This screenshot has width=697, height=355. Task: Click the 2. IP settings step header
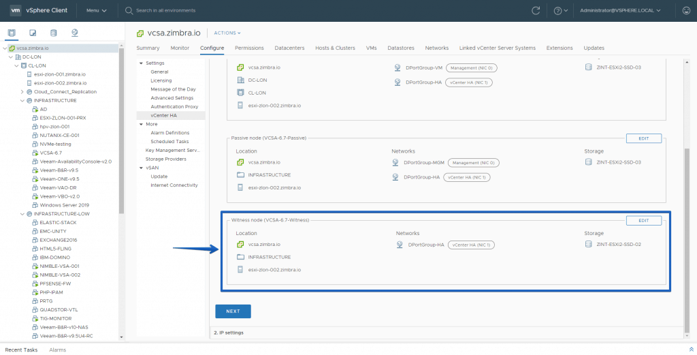pyautogui.click(x=229, y=333)
